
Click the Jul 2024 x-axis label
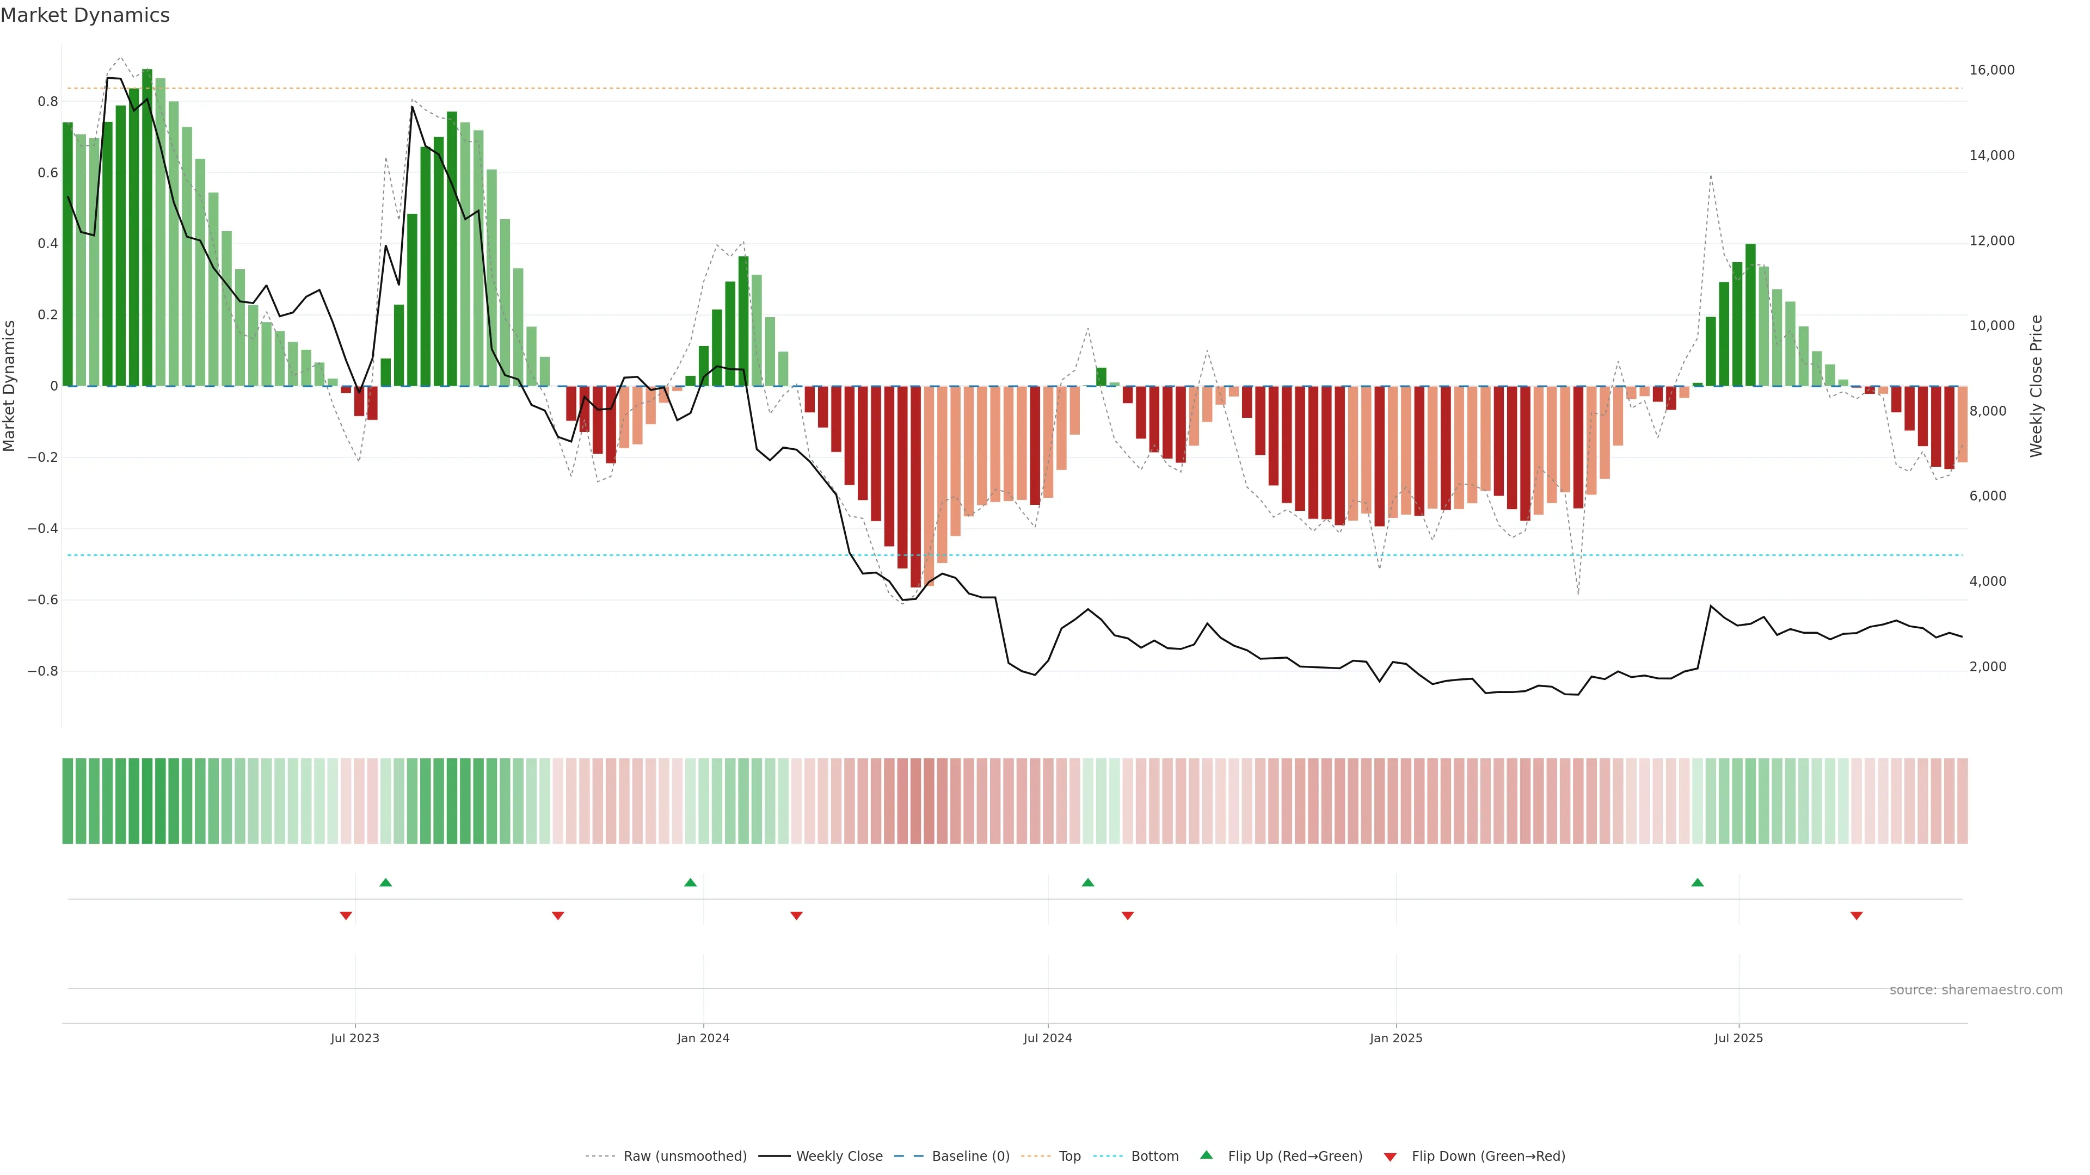(x=1047, y=1039)
